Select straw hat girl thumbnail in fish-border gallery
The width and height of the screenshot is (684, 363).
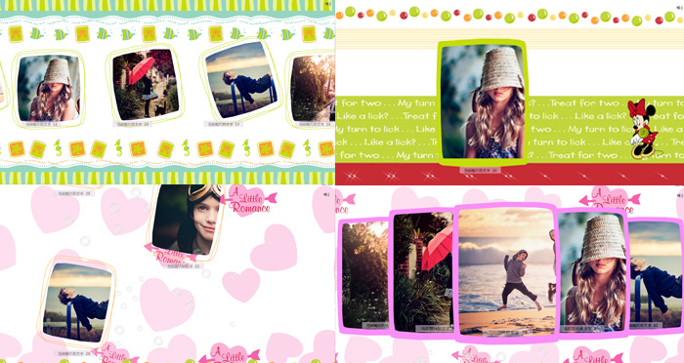(49, 88)
